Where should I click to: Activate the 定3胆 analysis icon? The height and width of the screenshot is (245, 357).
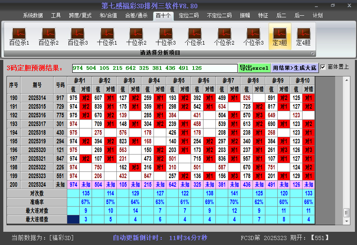(x=280, y=36)
